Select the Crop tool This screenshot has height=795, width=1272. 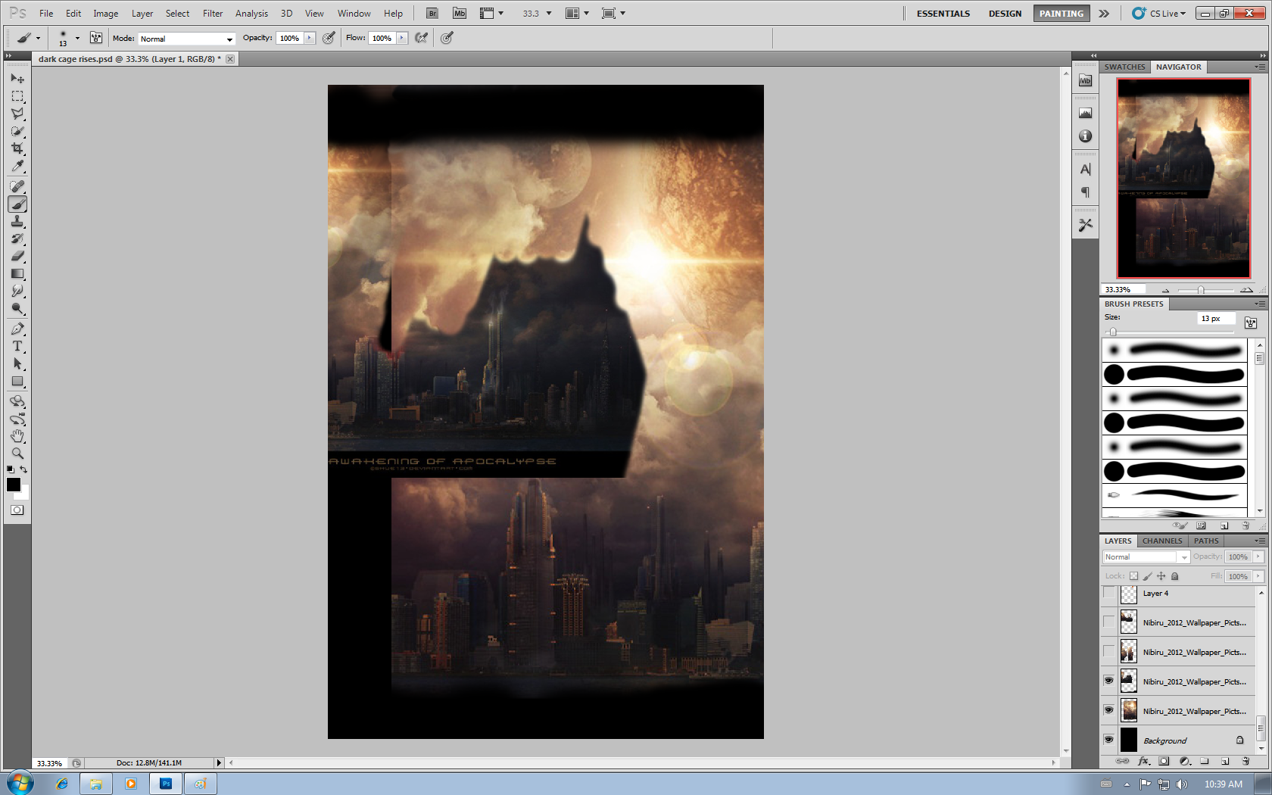pos(17,148)
